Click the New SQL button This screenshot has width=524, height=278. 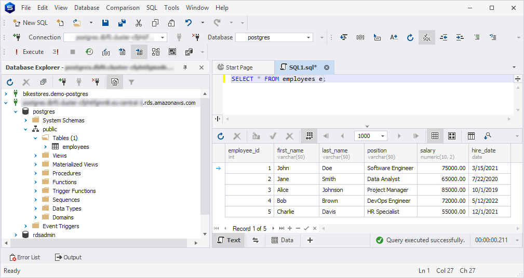click(30, 23)
